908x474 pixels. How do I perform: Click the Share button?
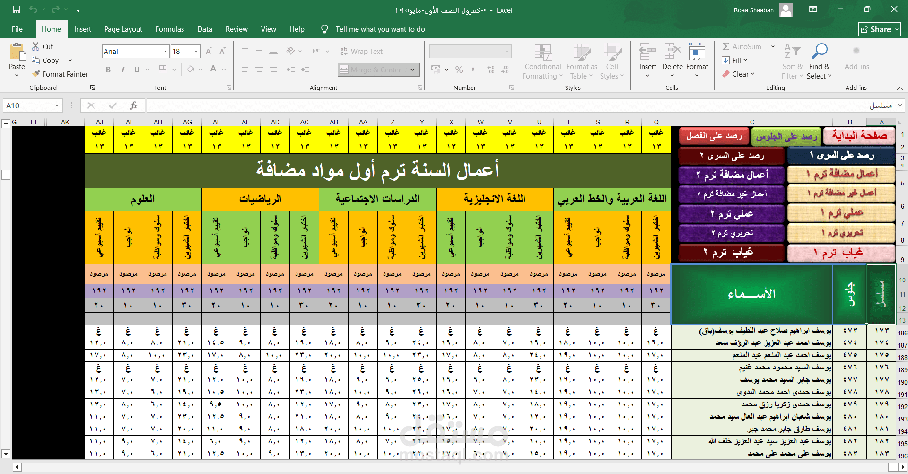pos(880,29)
